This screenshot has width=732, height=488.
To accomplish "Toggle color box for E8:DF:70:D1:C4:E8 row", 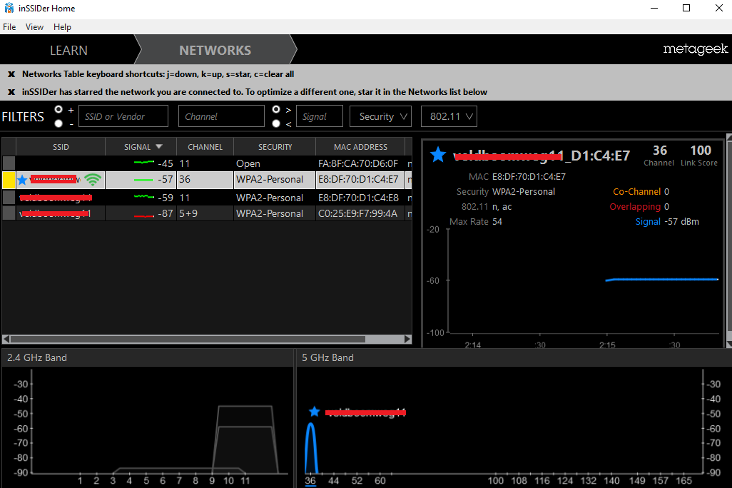I will [x=9, y=198].
